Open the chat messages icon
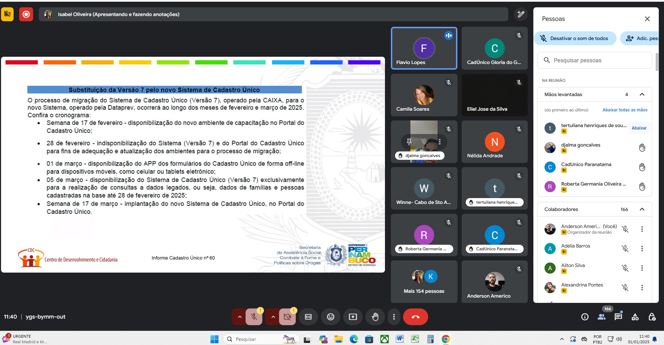The width and height of the screenshot is (664, 345). click(x=618, y=317)
